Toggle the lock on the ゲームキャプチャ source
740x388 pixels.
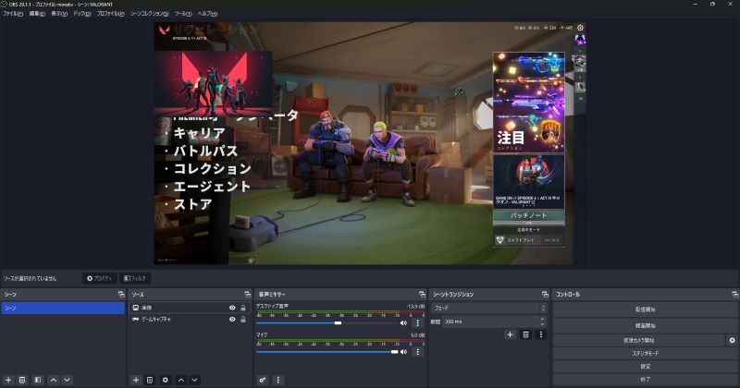click(243, 319)
